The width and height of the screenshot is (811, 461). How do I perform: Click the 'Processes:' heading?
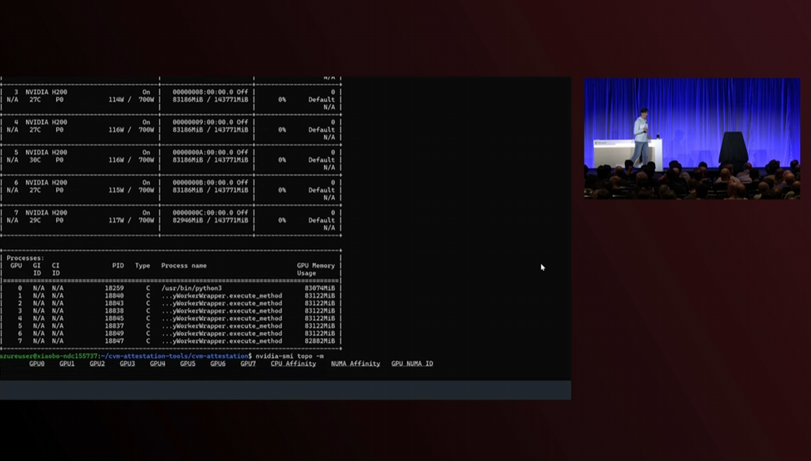(x=25, y=257)
